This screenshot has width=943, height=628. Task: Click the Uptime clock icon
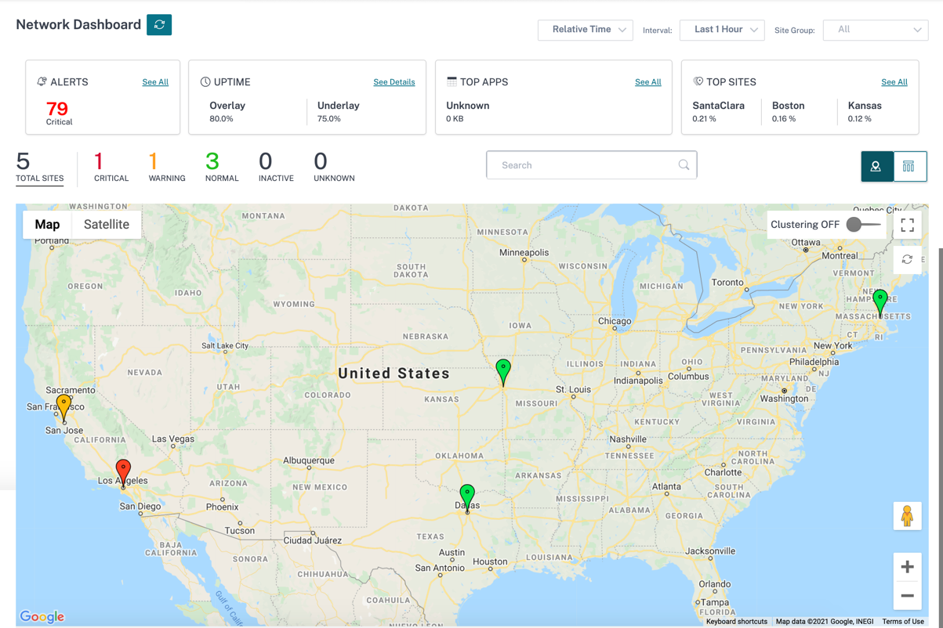(205, 81)
